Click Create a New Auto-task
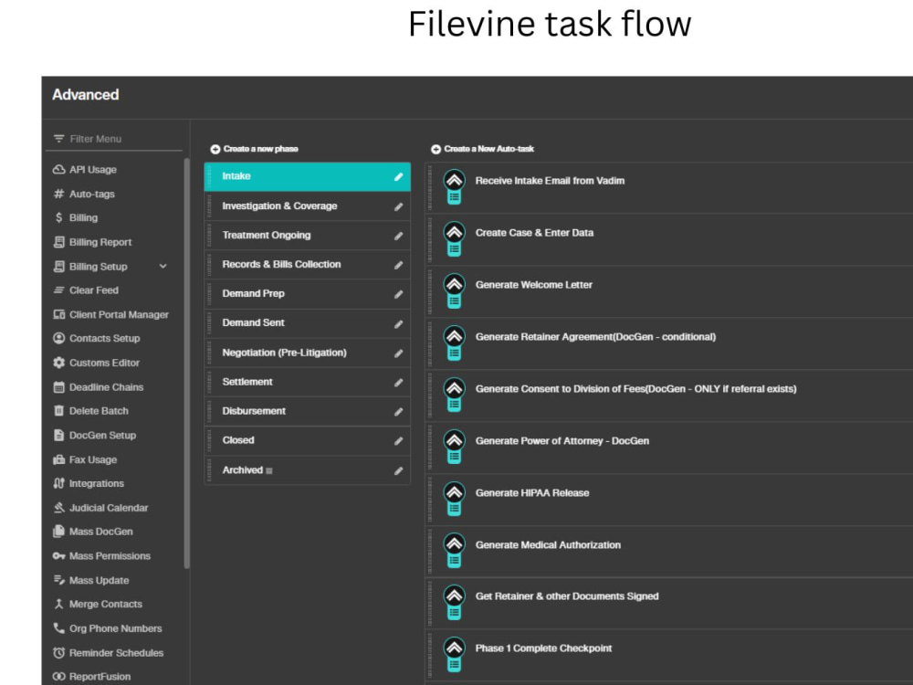Image resolution: width=913 pixels, height=685 pixels. (483, 149)
